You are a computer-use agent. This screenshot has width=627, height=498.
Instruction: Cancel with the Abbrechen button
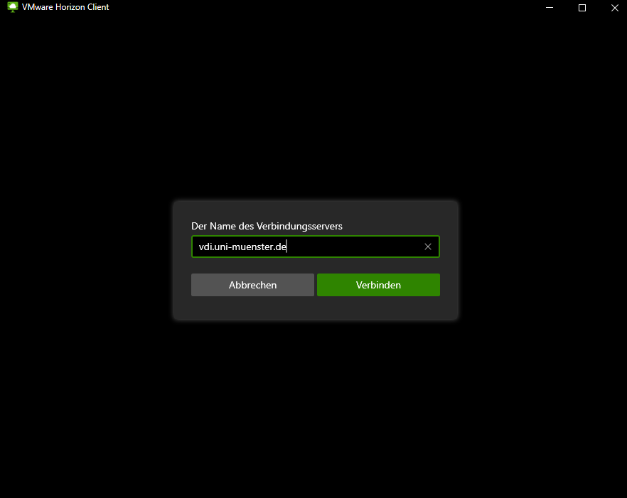[x=252, y=285]
